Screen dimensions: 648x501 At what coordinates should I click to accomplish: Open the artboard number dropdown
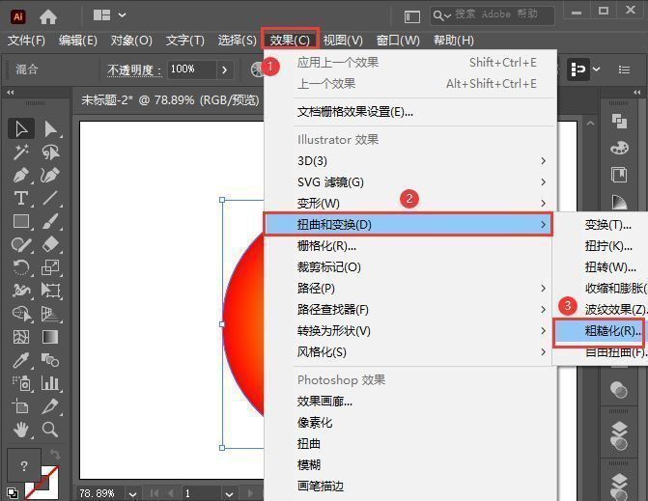230,494
